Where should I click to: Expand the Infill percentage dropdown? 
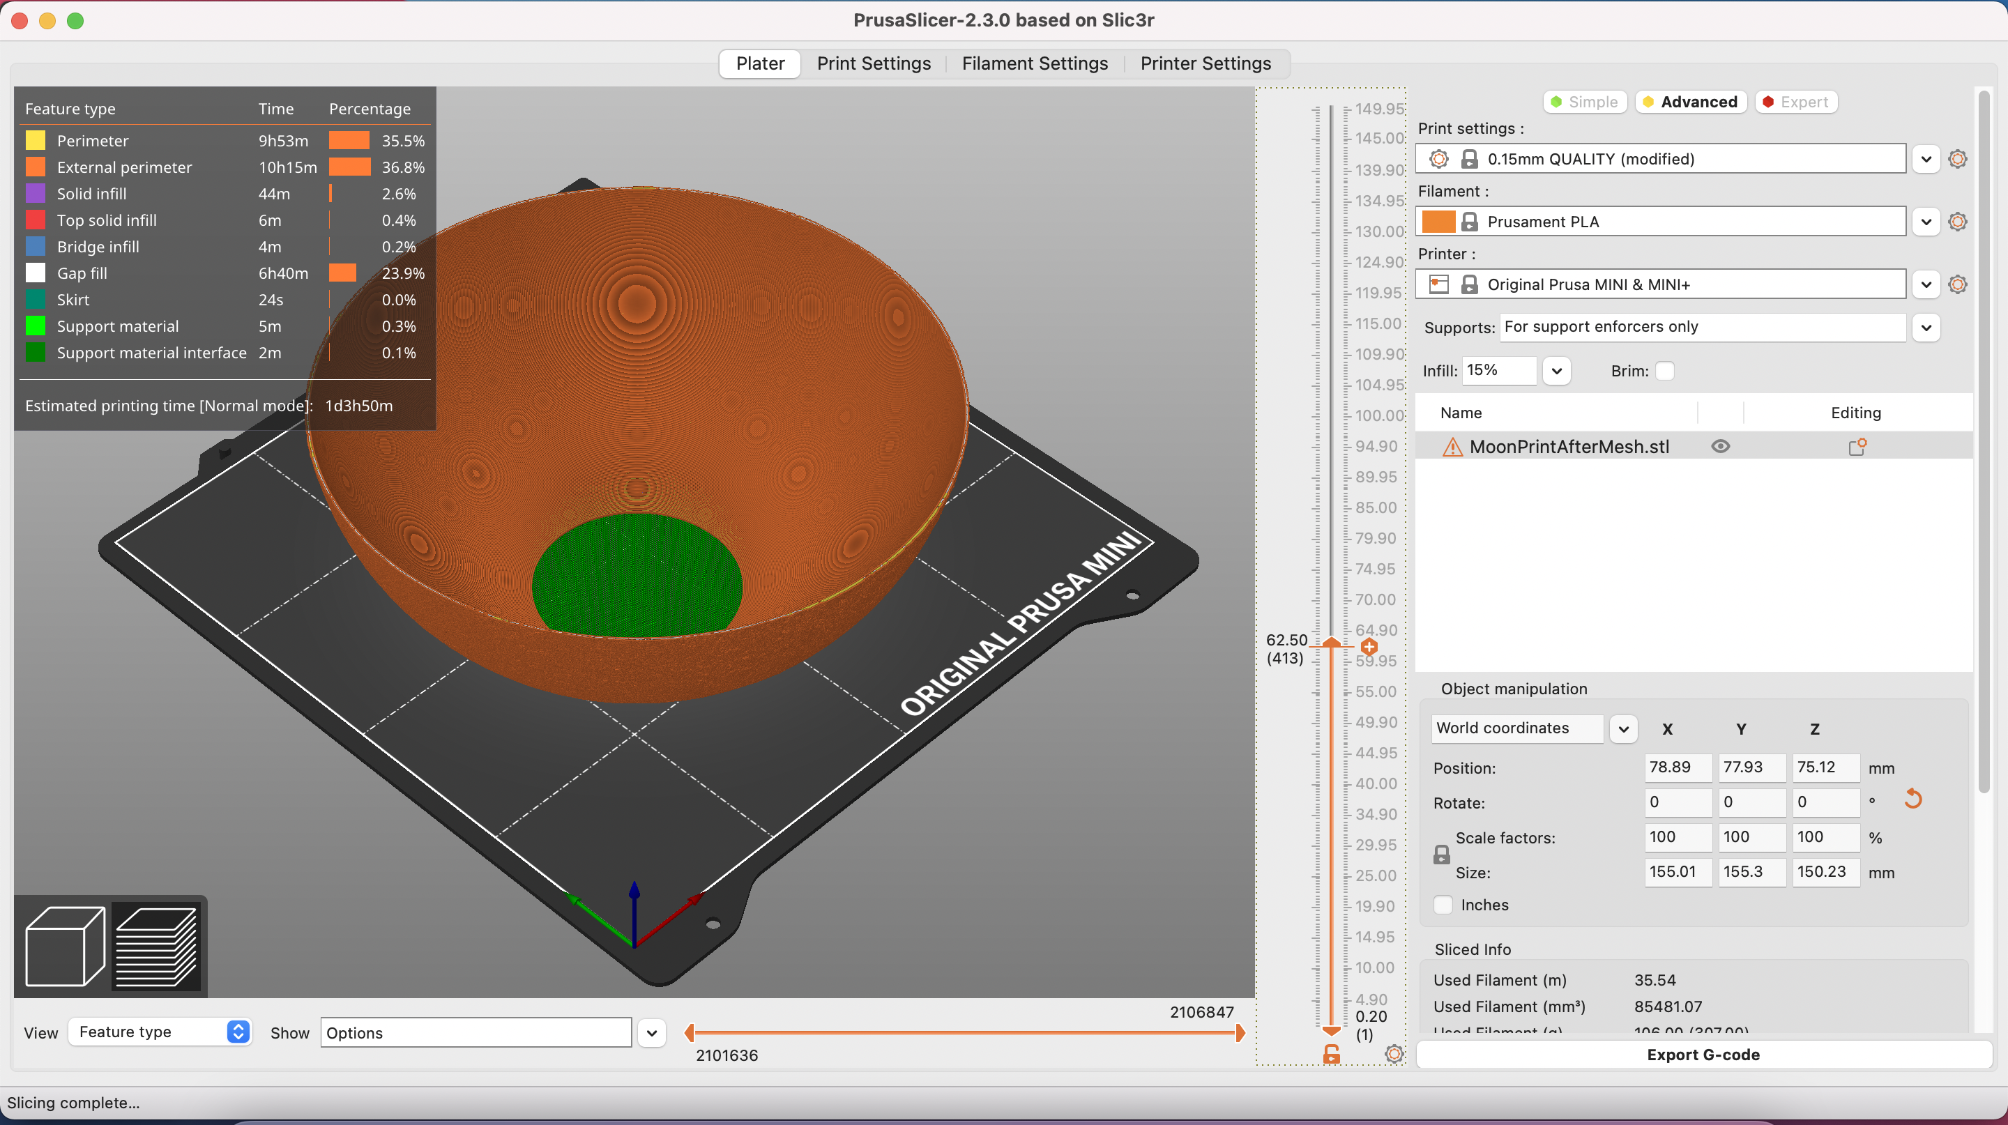pyautogui.click(x=1554, y=369)
